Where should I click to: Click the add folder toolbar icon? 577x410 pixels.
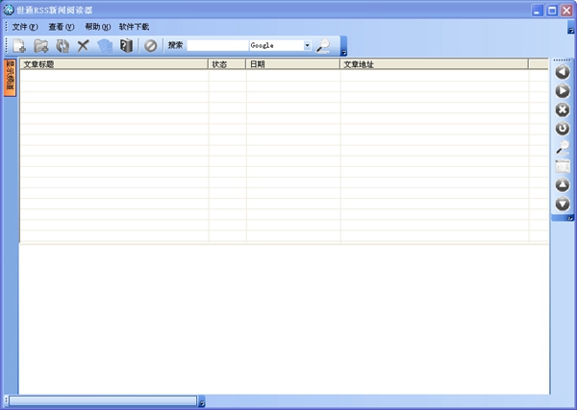coord(41,45)
